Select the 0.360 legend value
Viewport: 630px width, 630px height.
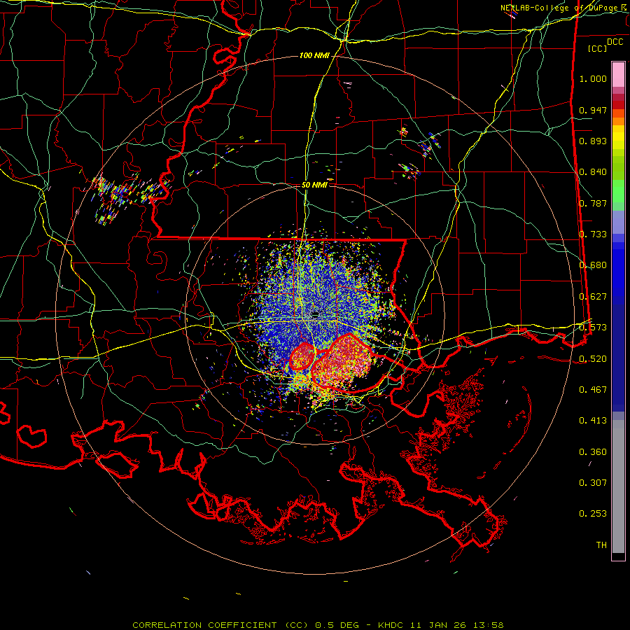593,452
